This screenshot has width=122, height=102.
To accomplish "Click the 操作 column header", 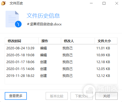I will tap(50, 41).
